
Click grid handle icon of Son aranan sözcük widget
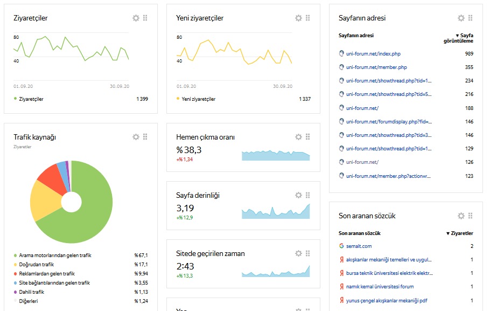pos(471,216)
